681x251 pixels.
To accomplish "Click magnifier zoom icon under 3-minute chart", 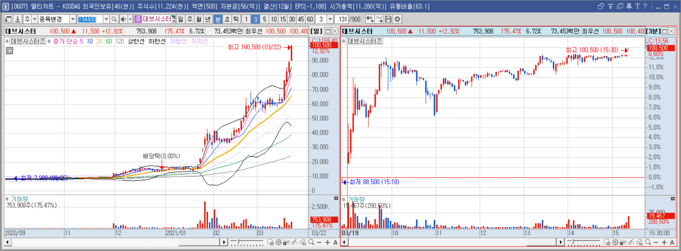I will pyautogui.click(x=648, y=242).
